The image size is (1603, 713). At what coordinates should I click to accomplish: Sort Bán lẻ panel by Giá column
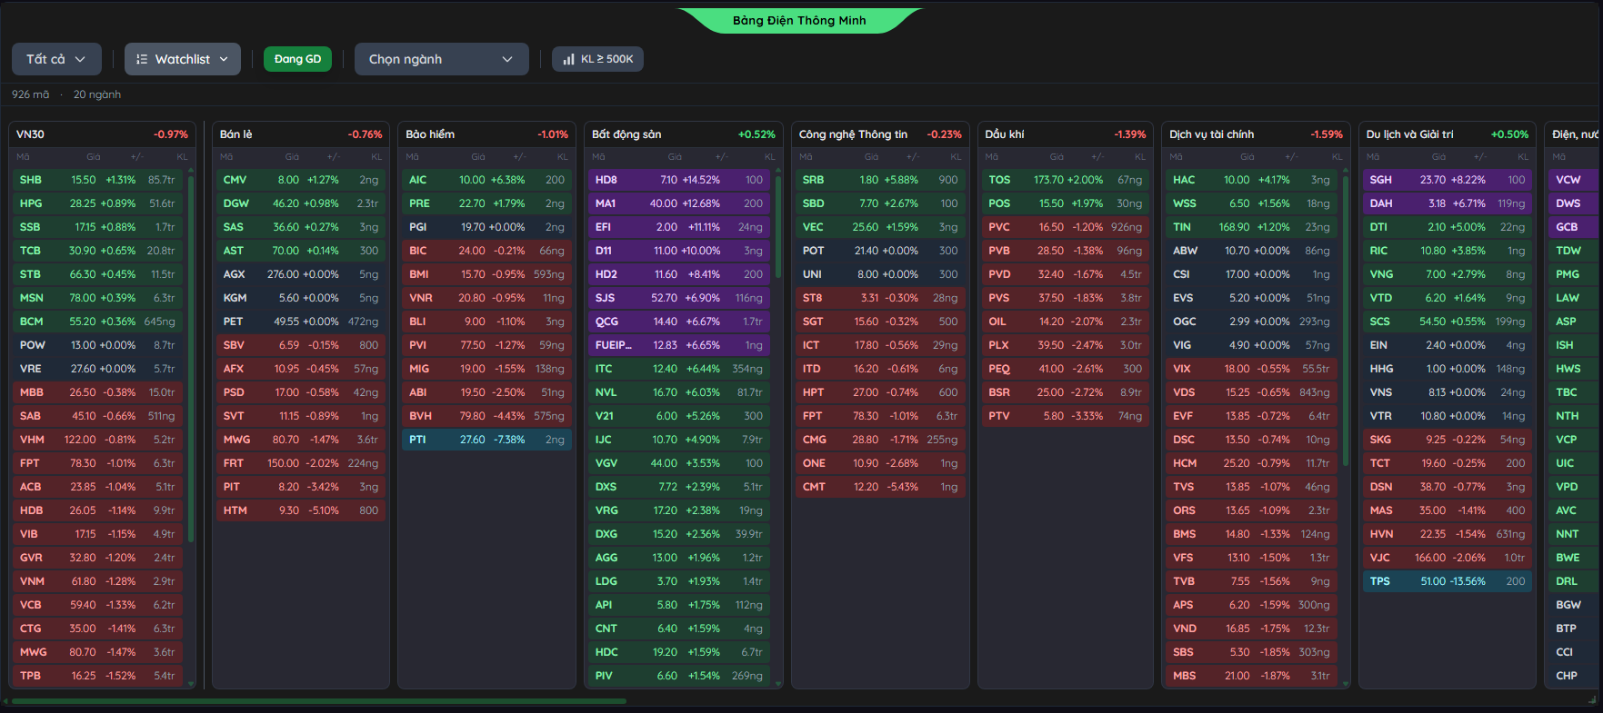click(x=292, y=157)
